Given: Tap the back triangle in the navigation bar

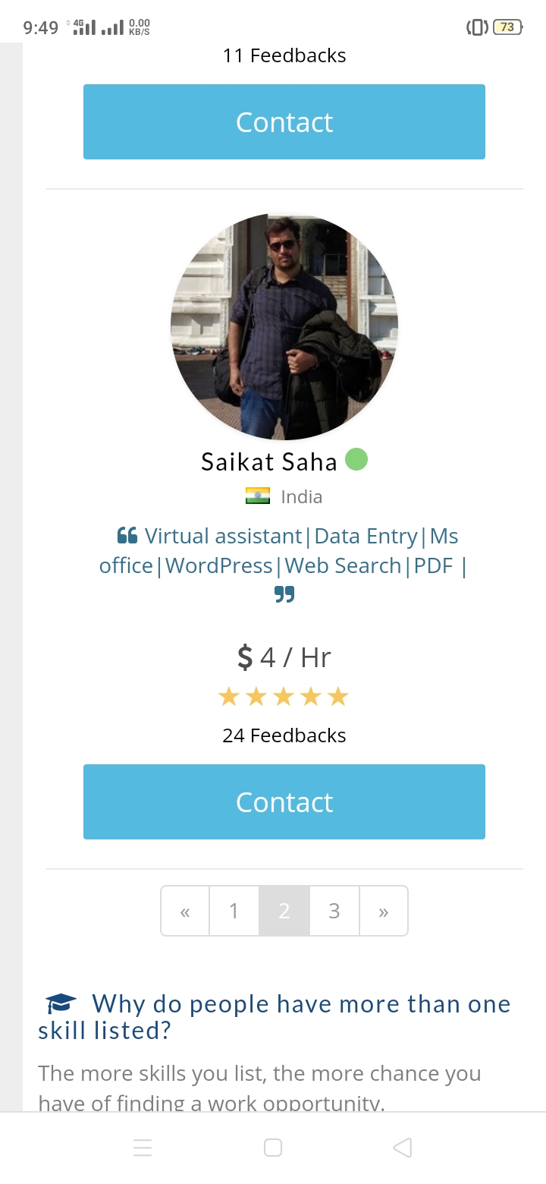Looking at the screenshot, I should (402, 1148).
